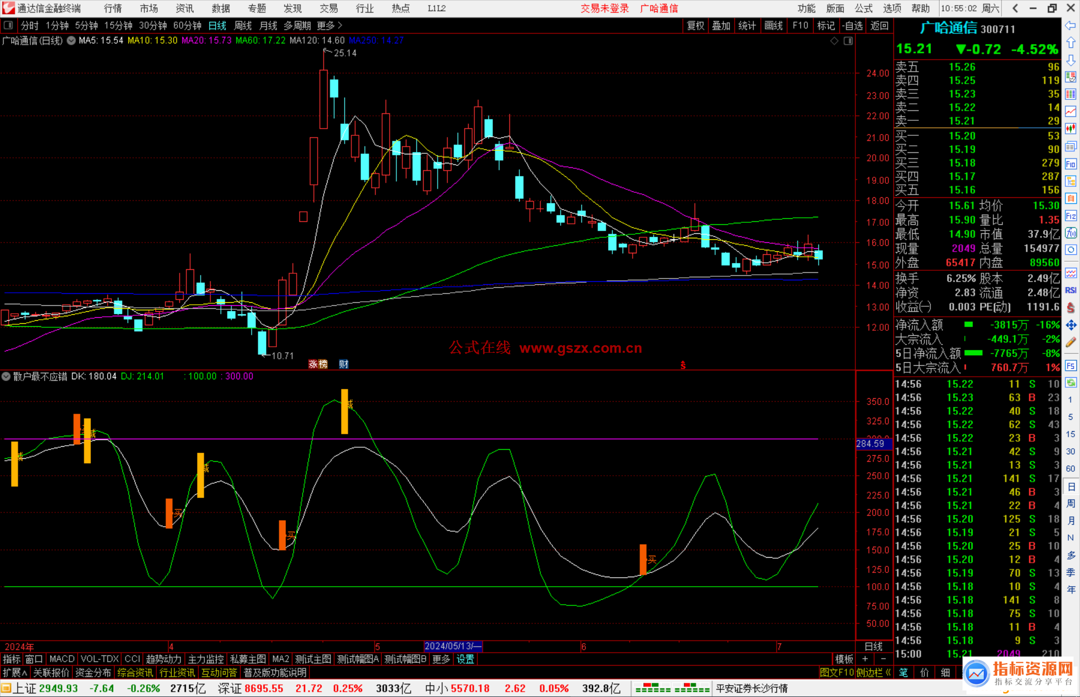The image size is (1080, 697).
Task: Click the 财 marker below price chart
Action: click(x=343, y=364)
